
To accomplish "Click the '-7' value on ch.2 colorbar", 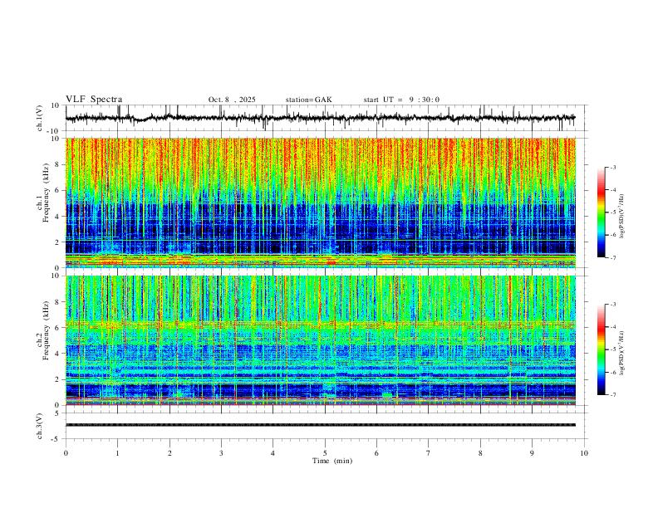I will pyautogui.click(x=613, y=395).
